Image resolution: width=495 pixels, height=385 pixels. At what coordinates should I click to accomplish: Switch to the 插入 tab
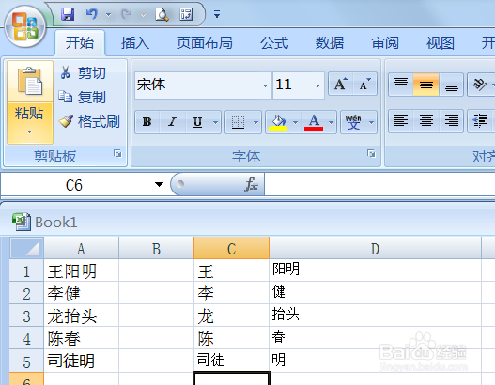click(x=135, y=43)
